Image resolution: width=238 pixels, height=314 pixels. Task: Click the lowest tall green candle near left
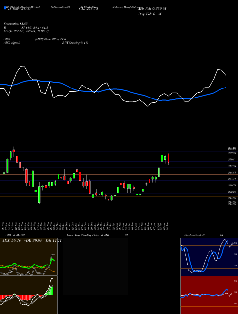[x=40, y=195]
